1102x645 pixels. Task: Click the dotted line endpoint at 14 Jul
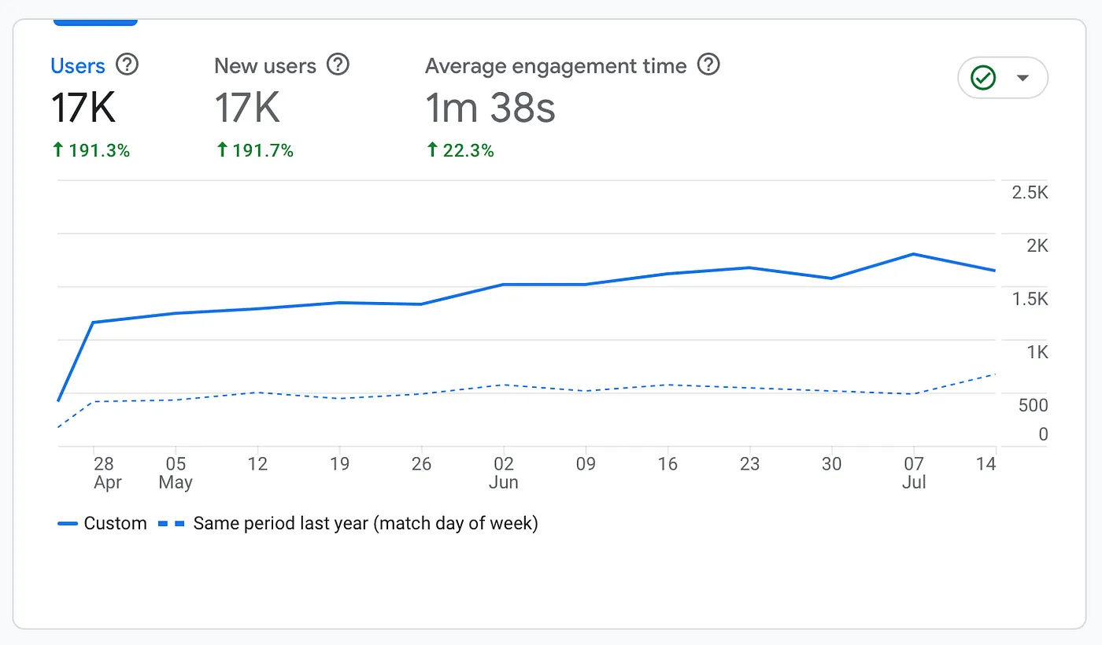click(x=996, y=374)
